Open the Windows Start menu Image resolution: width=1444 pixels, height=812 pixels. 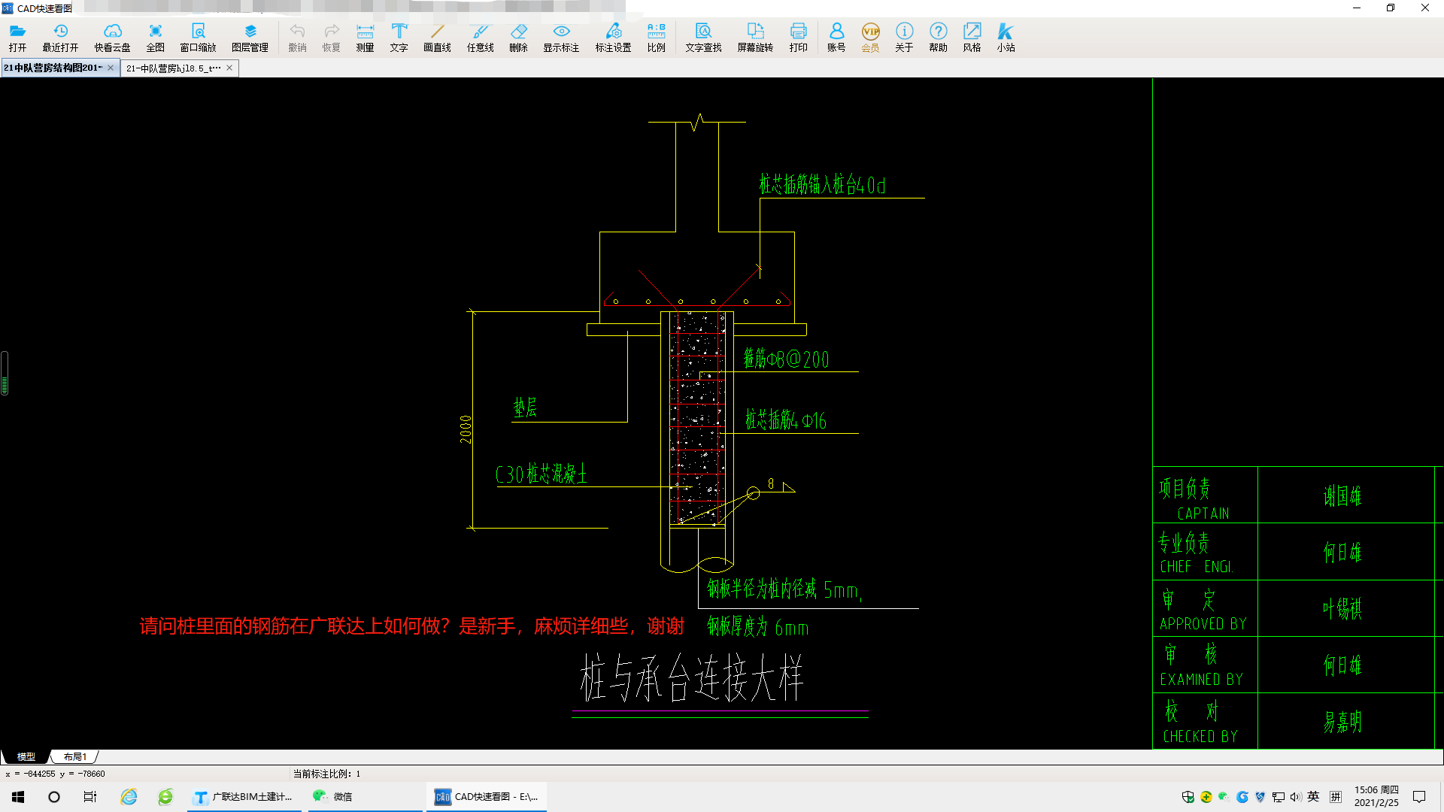[18, 797]
